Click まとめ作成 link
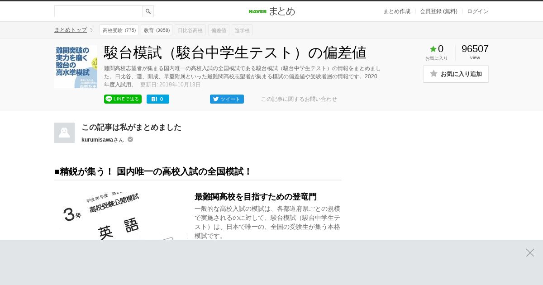This screenshot has height=285, width=543. tap(397, 11)
